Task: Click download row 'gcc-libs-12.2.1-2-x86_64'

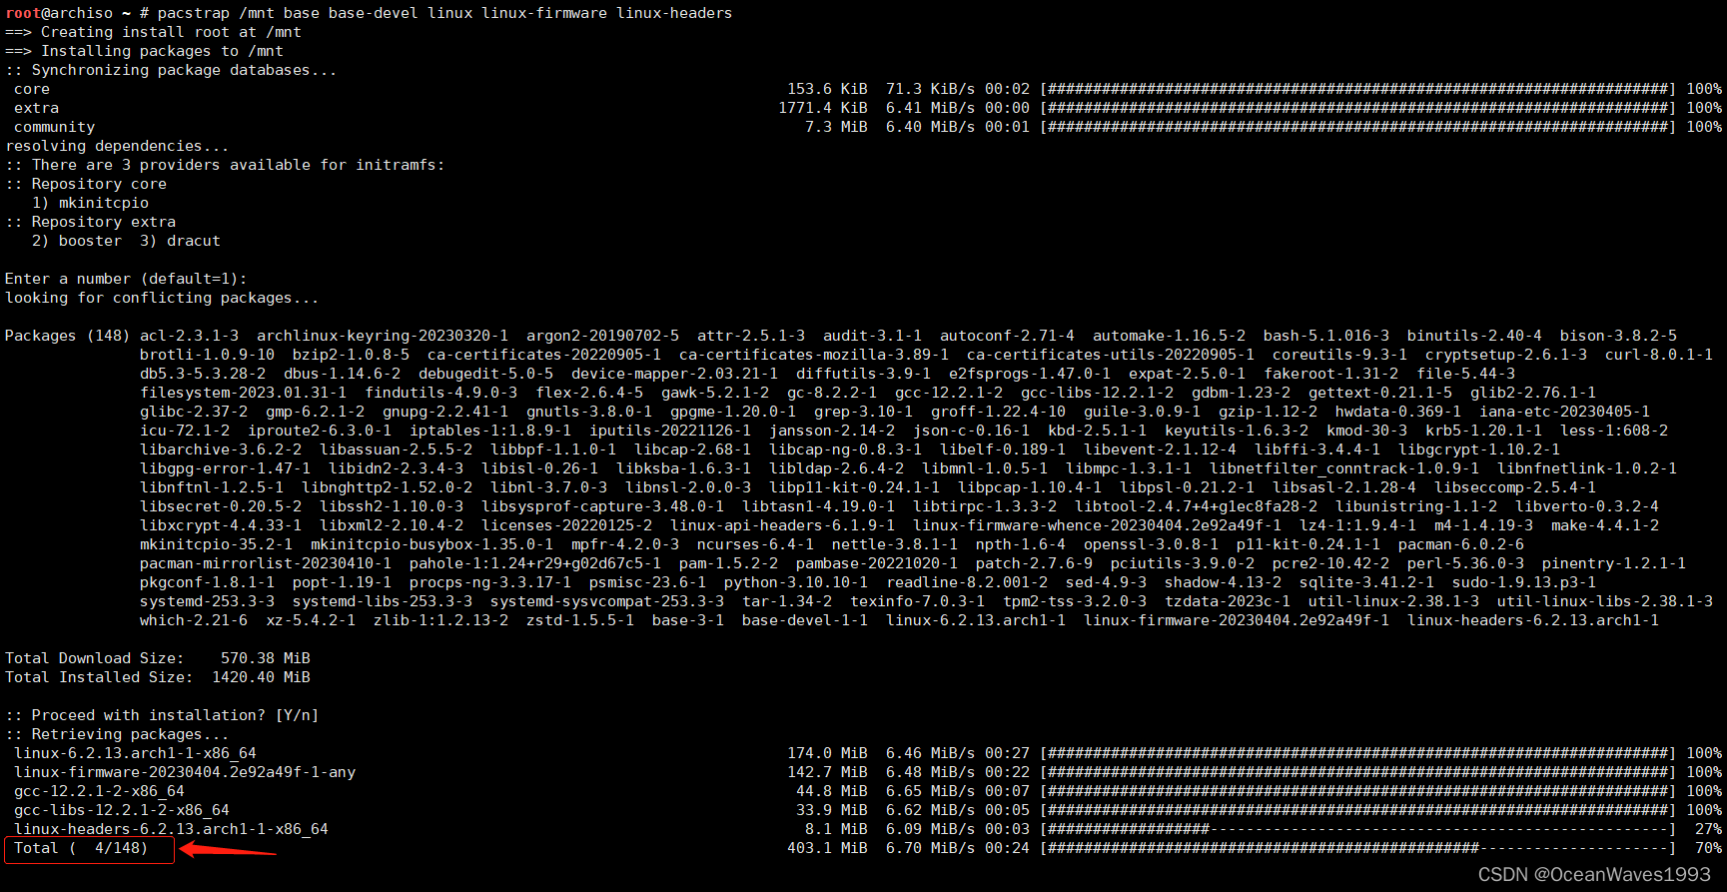Action: point(122,810)
